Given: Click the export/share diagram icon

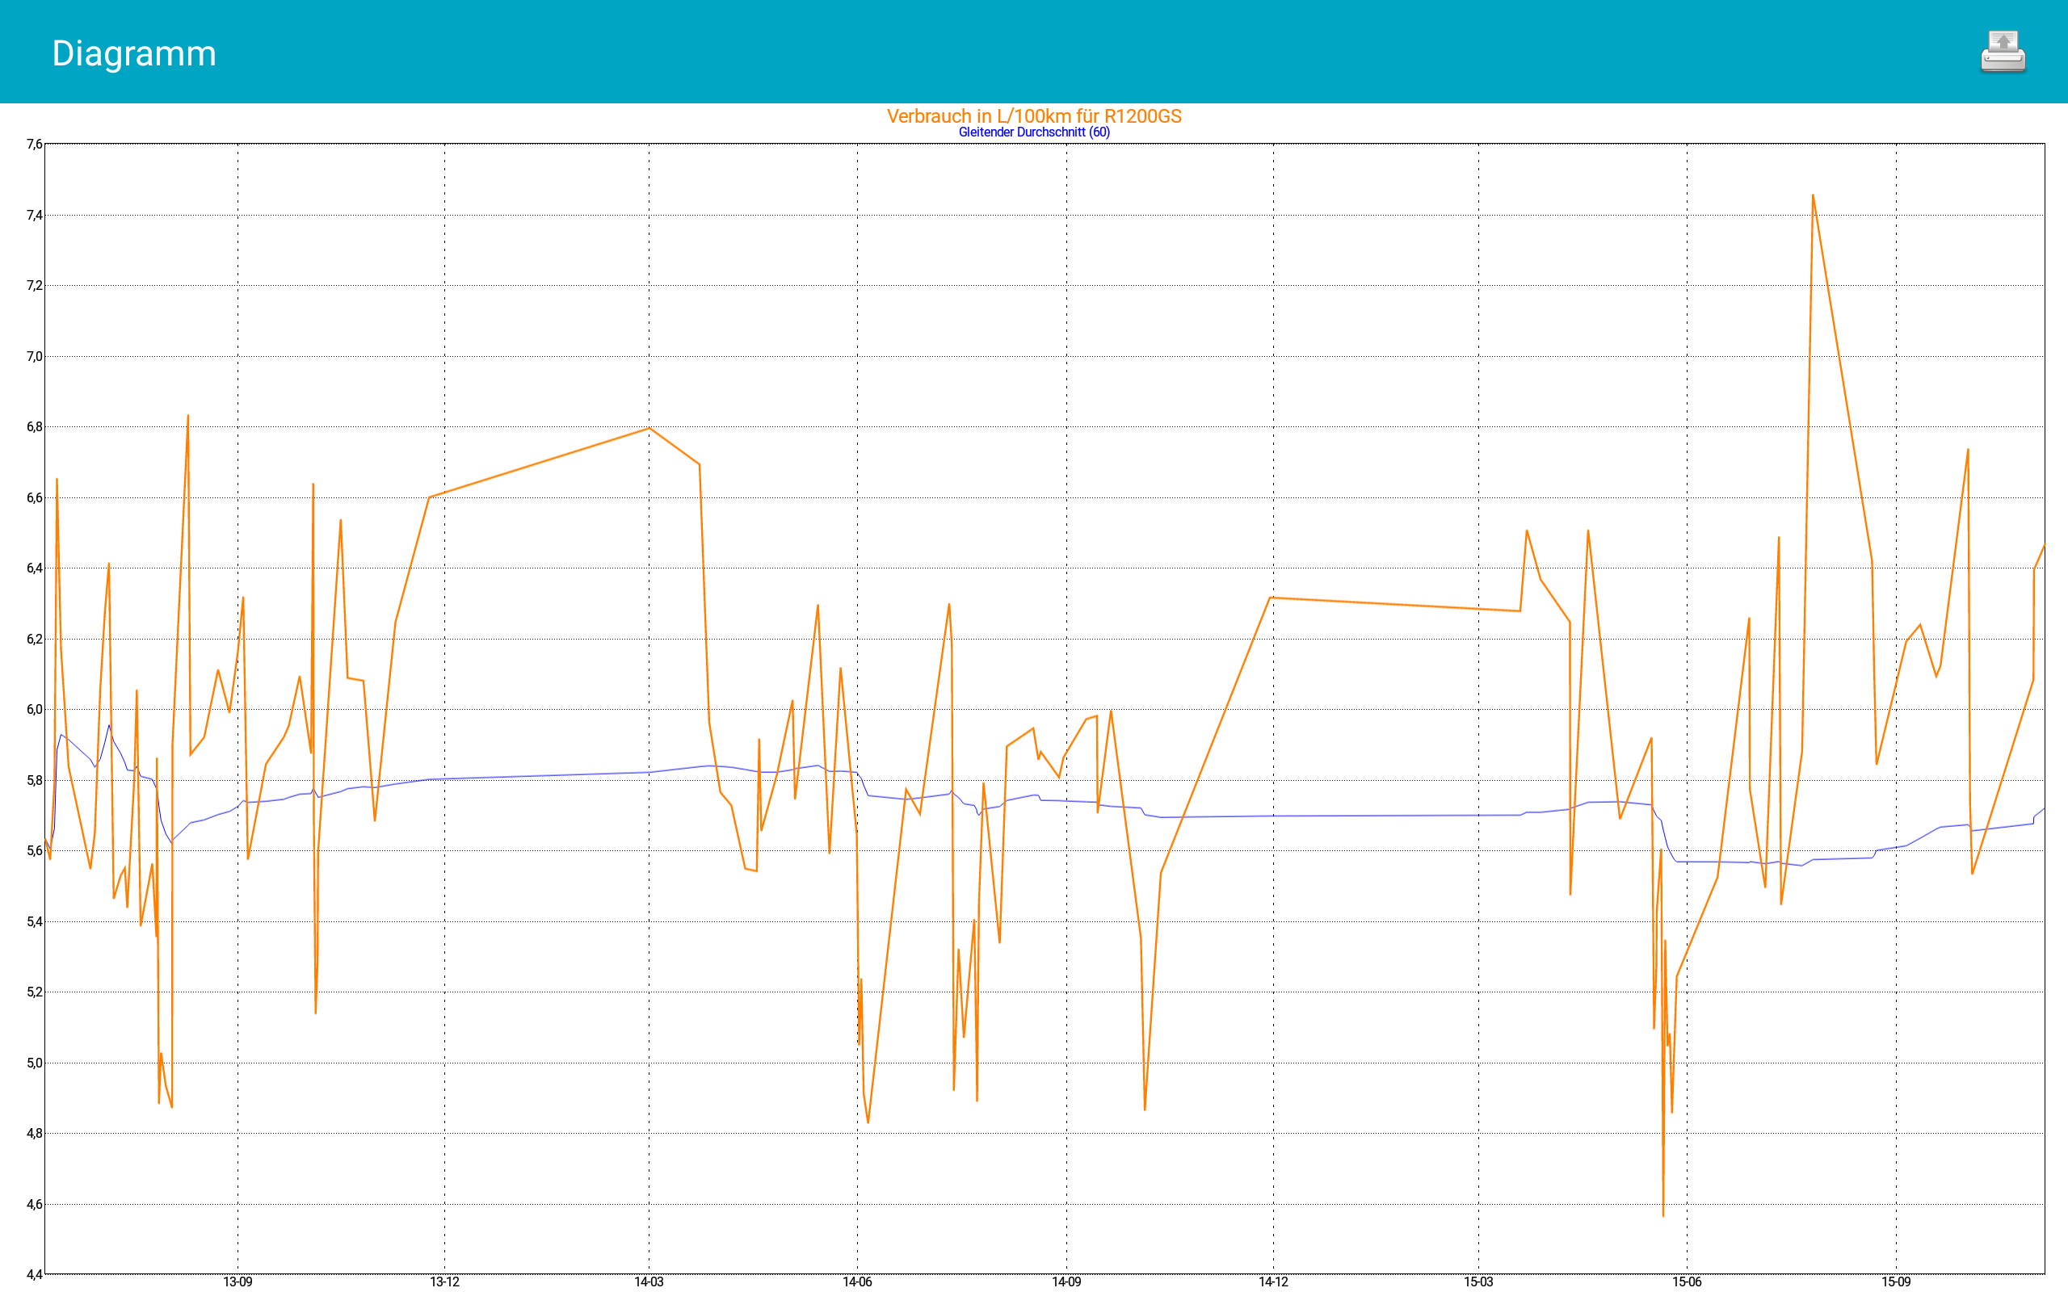Looking at the screenshot, I should (2003, 52).
